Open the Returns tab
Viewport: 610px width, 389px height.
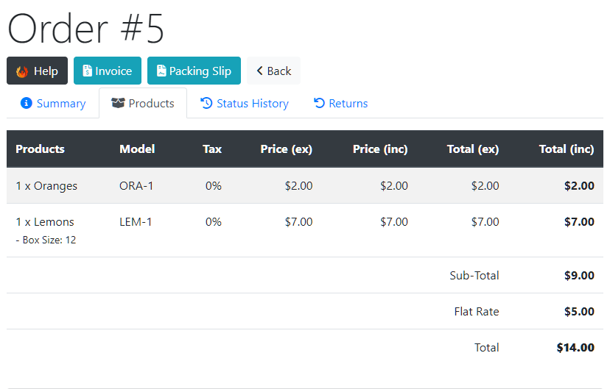pyautogui.click(x=341, y=103)
